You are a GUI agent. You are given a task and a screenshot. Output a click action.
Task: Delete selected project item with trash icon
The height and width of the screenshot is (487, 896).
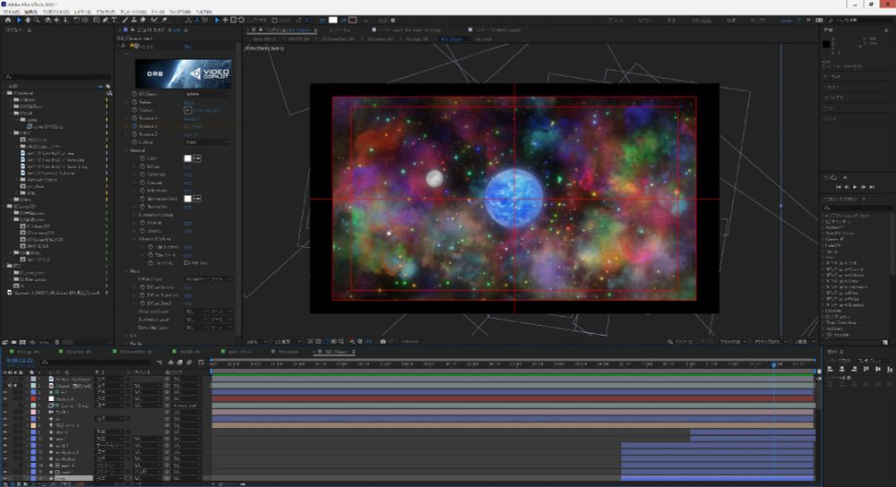pos(56,342)
